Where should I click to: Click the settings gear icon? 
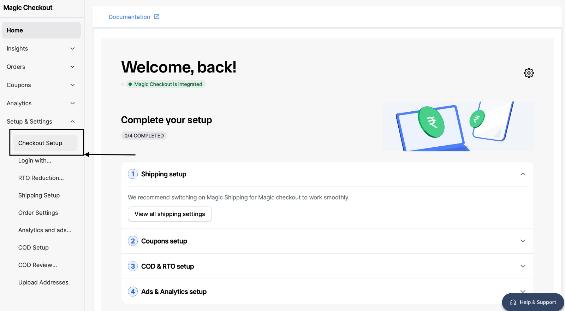point(529,73)
